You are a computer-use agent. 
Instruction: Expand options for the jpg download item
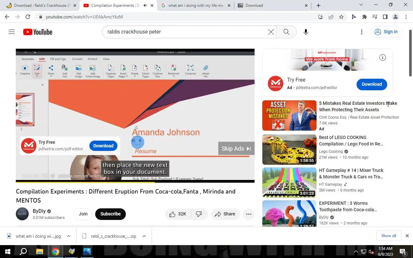pos(69,236)
